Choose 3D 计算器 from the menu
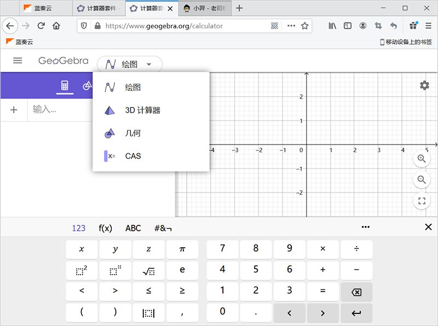 (x=142, y=110)
